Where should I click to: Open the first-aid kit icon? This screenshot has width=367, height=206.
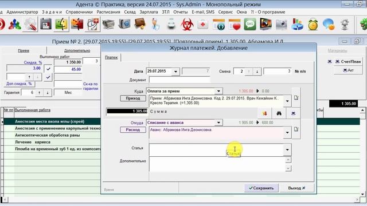tap(202, 24)
